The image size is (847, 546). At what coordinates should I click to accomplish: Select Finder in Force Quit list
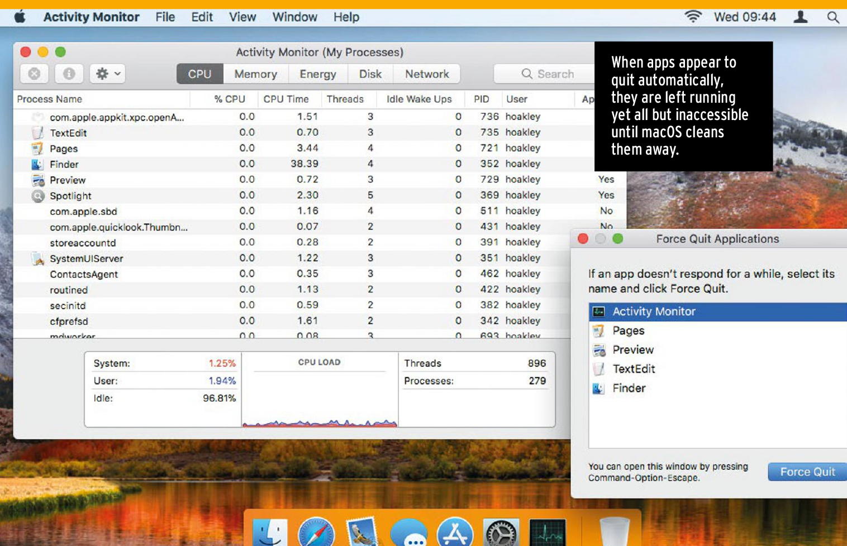718,388
